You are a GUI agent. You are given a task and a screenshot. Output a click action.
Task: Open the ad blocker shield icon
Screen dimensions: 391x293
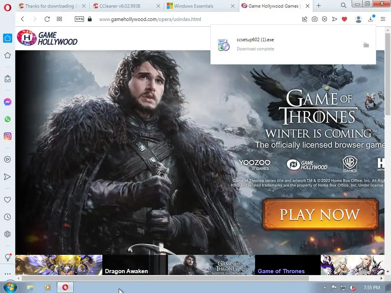tap(325, 19)
